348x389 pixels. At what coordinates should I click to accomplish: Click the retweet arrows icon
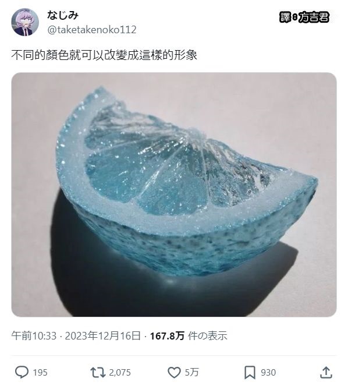[x=98, y=372]
